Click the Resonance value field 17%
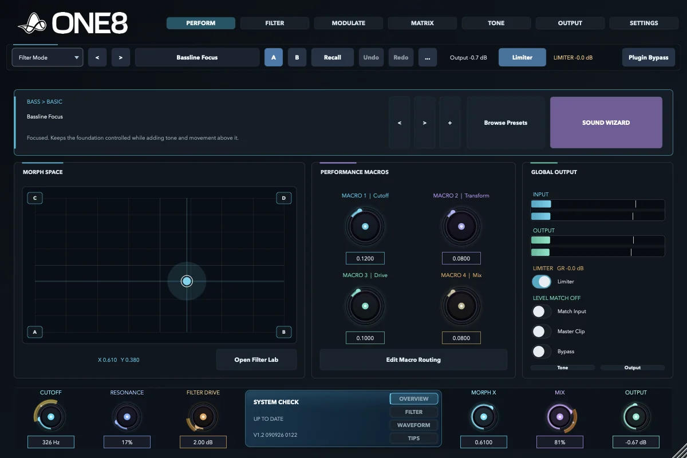Screen dimensions: 687x458 click(x=127, y=442)
